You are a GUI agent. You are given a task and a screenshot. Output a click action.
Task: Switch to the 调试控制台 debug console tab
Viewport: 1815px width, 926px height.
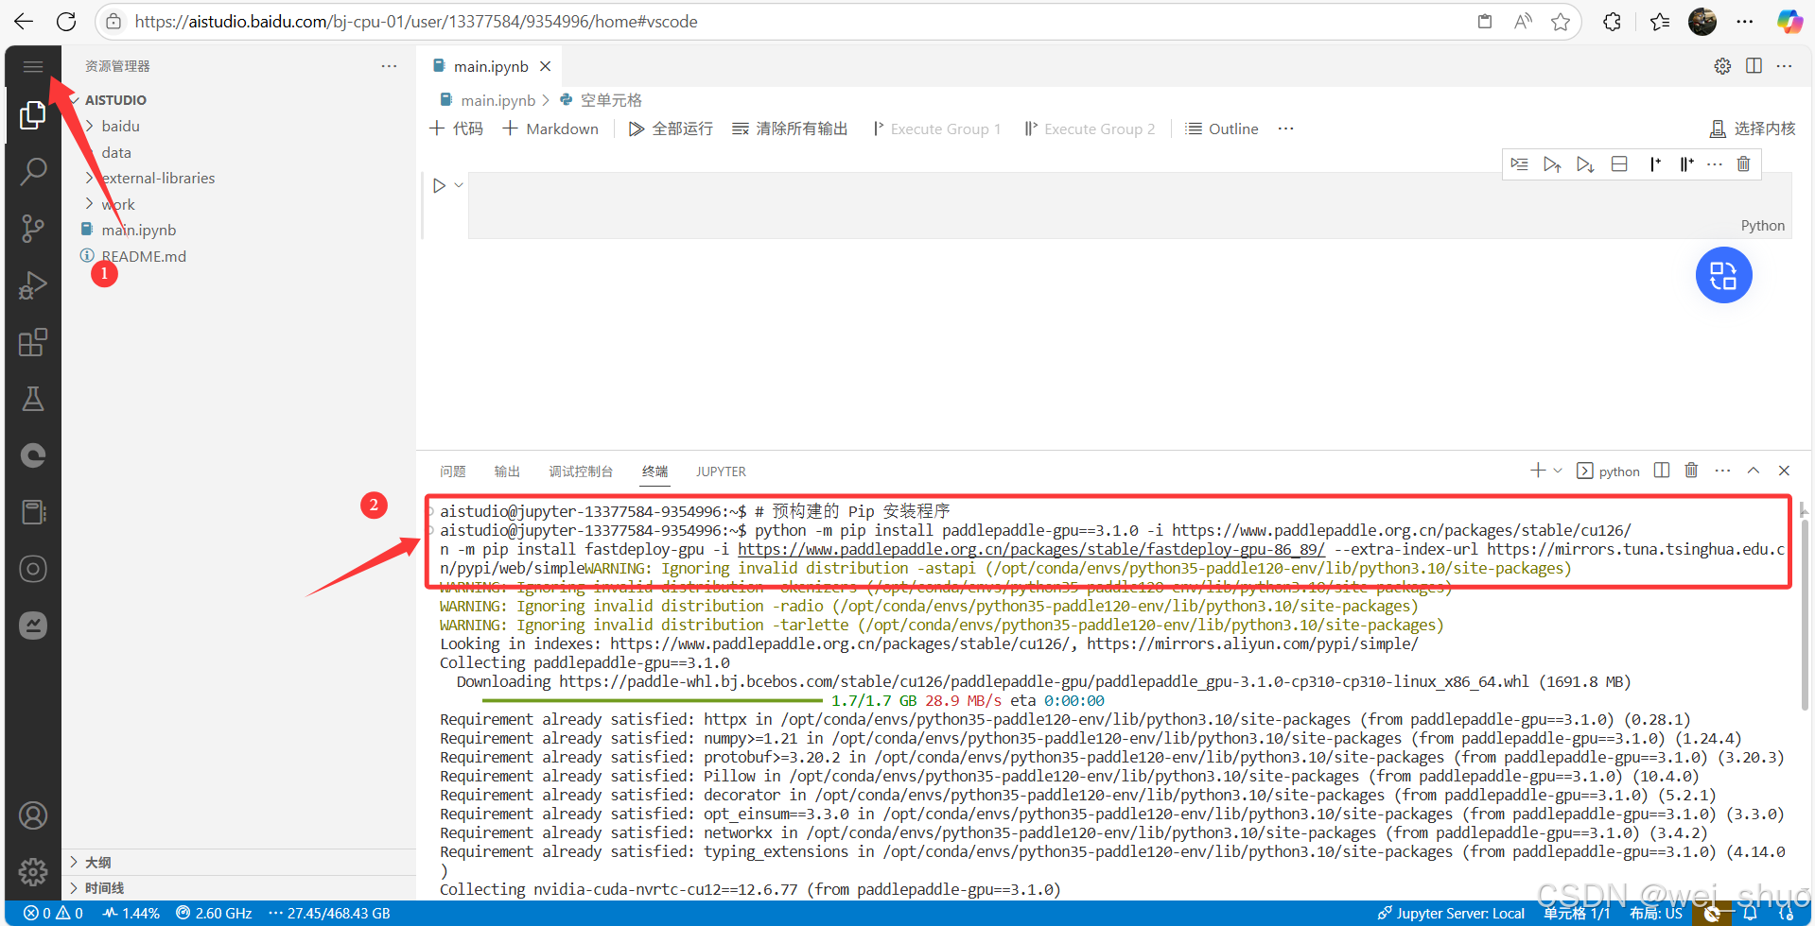581,472
